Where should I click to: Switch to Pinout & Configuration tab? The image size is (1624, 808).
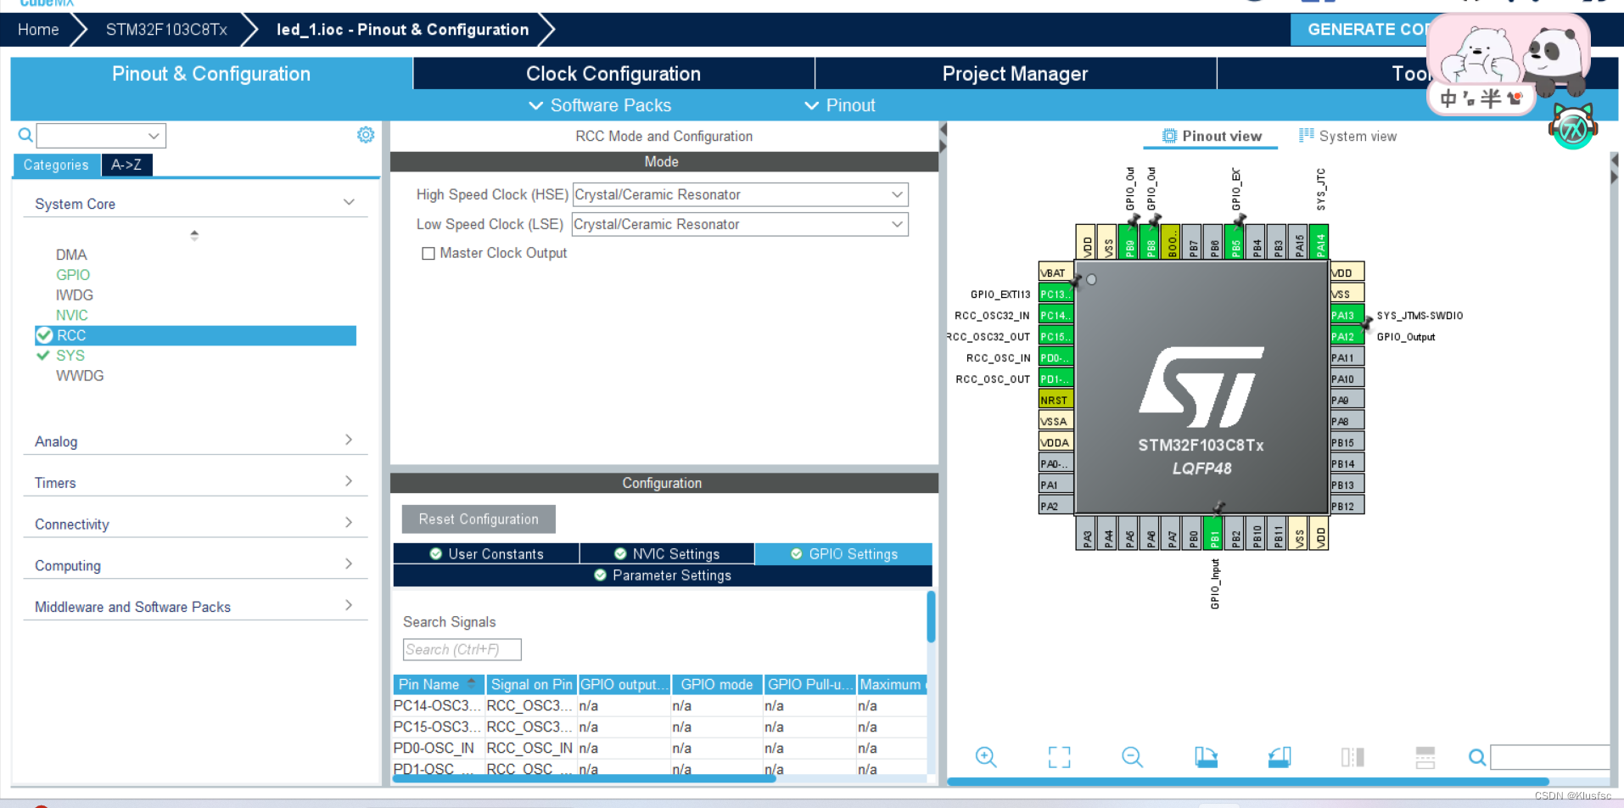pyautogui.click(x=211, y=74)
